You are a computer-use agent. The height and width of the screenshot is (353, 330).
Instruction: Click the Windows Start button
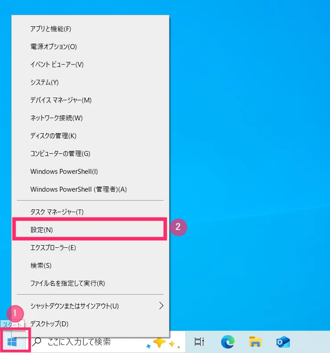12,342
